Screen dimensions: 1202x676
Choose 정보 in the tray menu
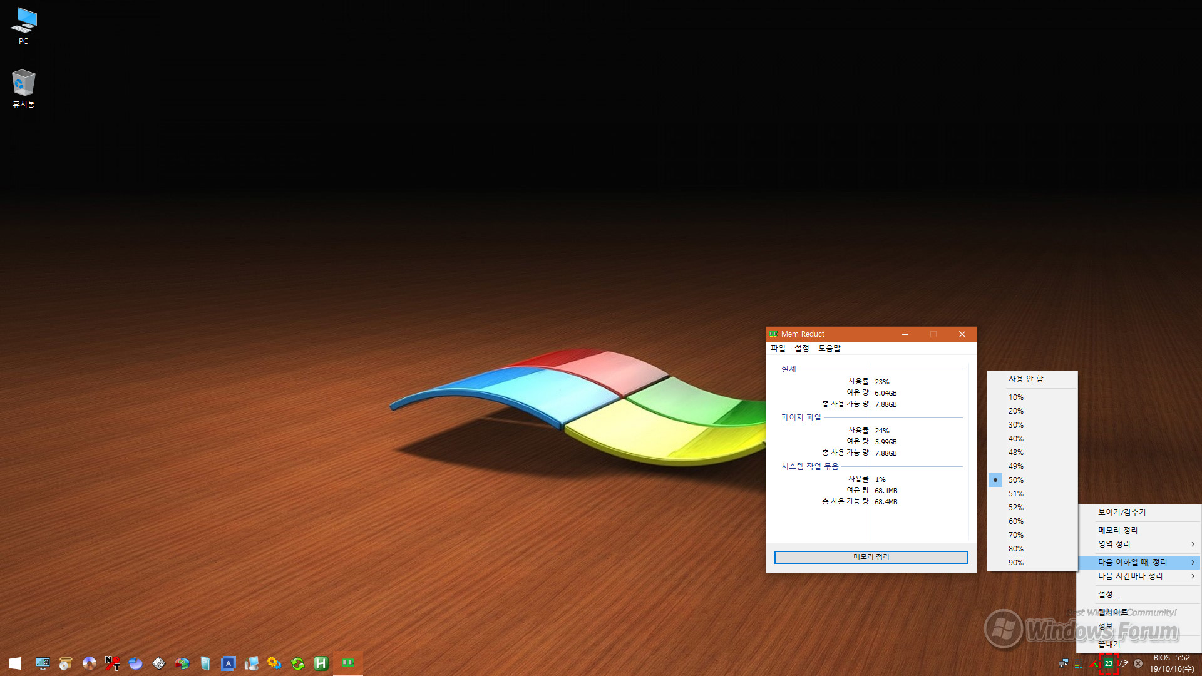pos(1139,627)
